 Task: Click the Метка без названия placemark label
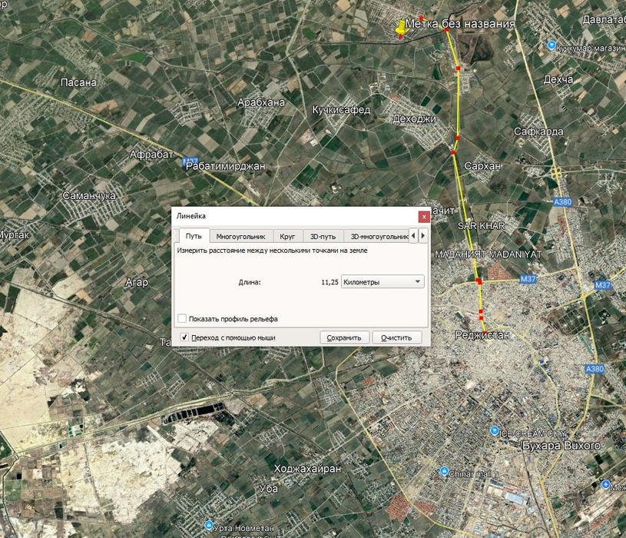point(460,24)
